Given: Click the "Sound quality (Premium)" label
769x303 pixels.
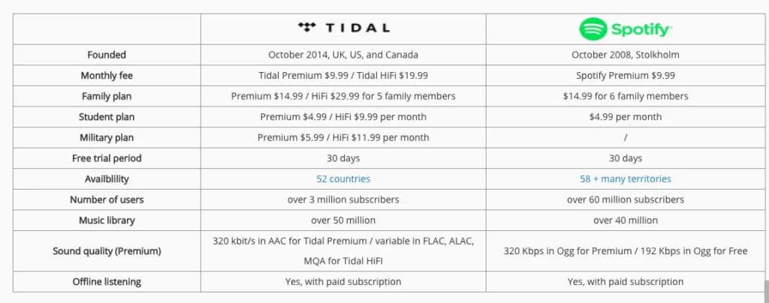Looking at the screenshot, I should click(107, 251).
